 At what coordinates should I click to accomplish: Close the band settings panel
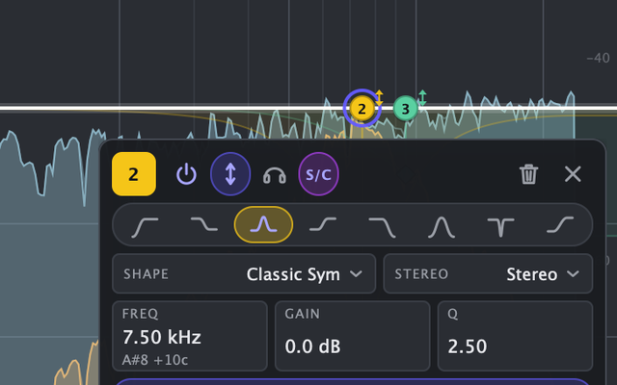point(573,173)
